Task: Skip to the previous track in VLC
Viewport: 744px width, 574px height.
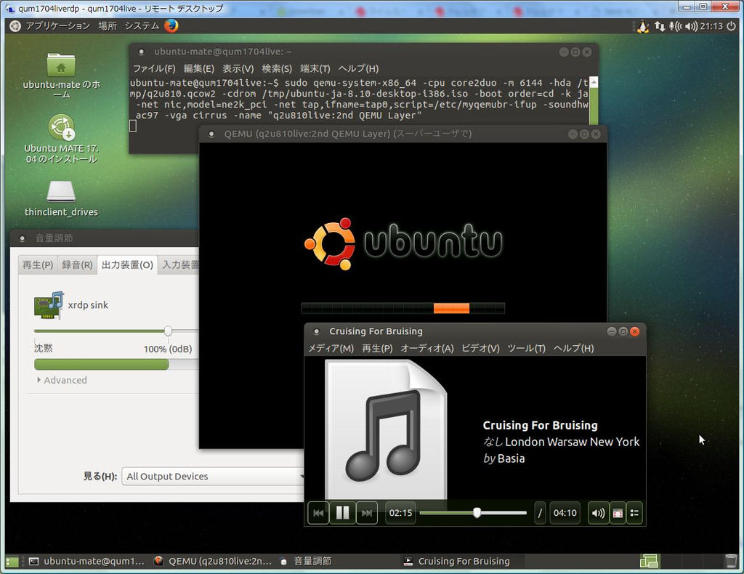Action: 318,513
